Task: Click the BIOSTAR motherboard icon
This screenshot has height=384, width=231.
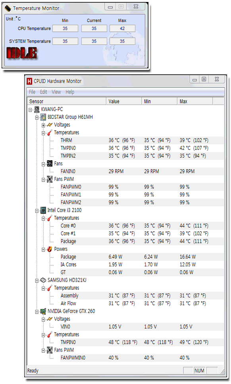Action: pyautogui.click(x=43, y=117)
